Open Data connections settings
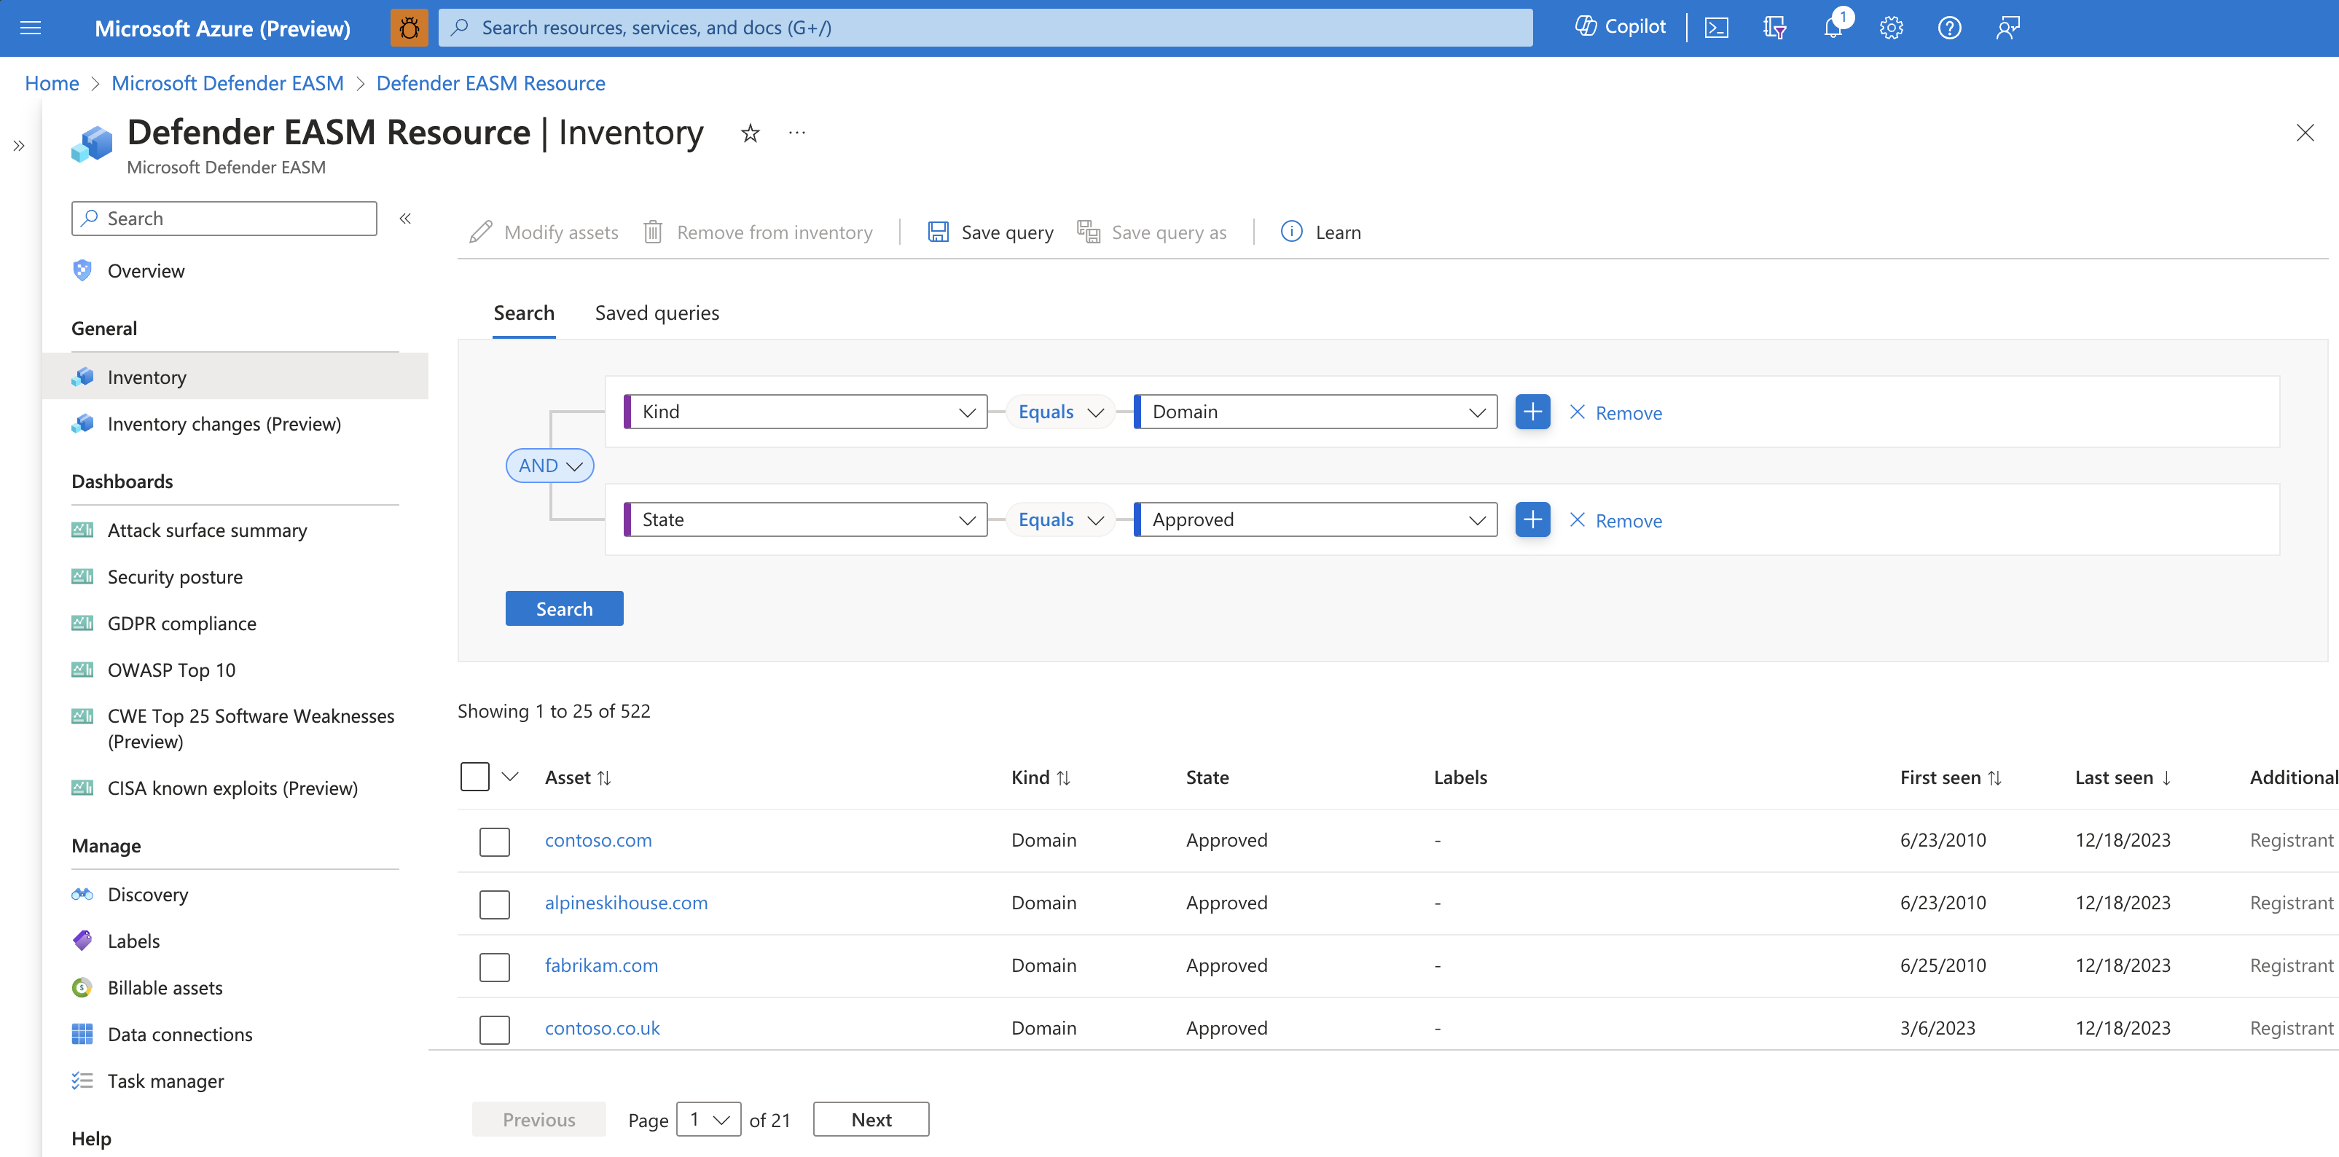Image resolution: width=2339 pixels, height=1157 pixels. (x=181, y=1033)
